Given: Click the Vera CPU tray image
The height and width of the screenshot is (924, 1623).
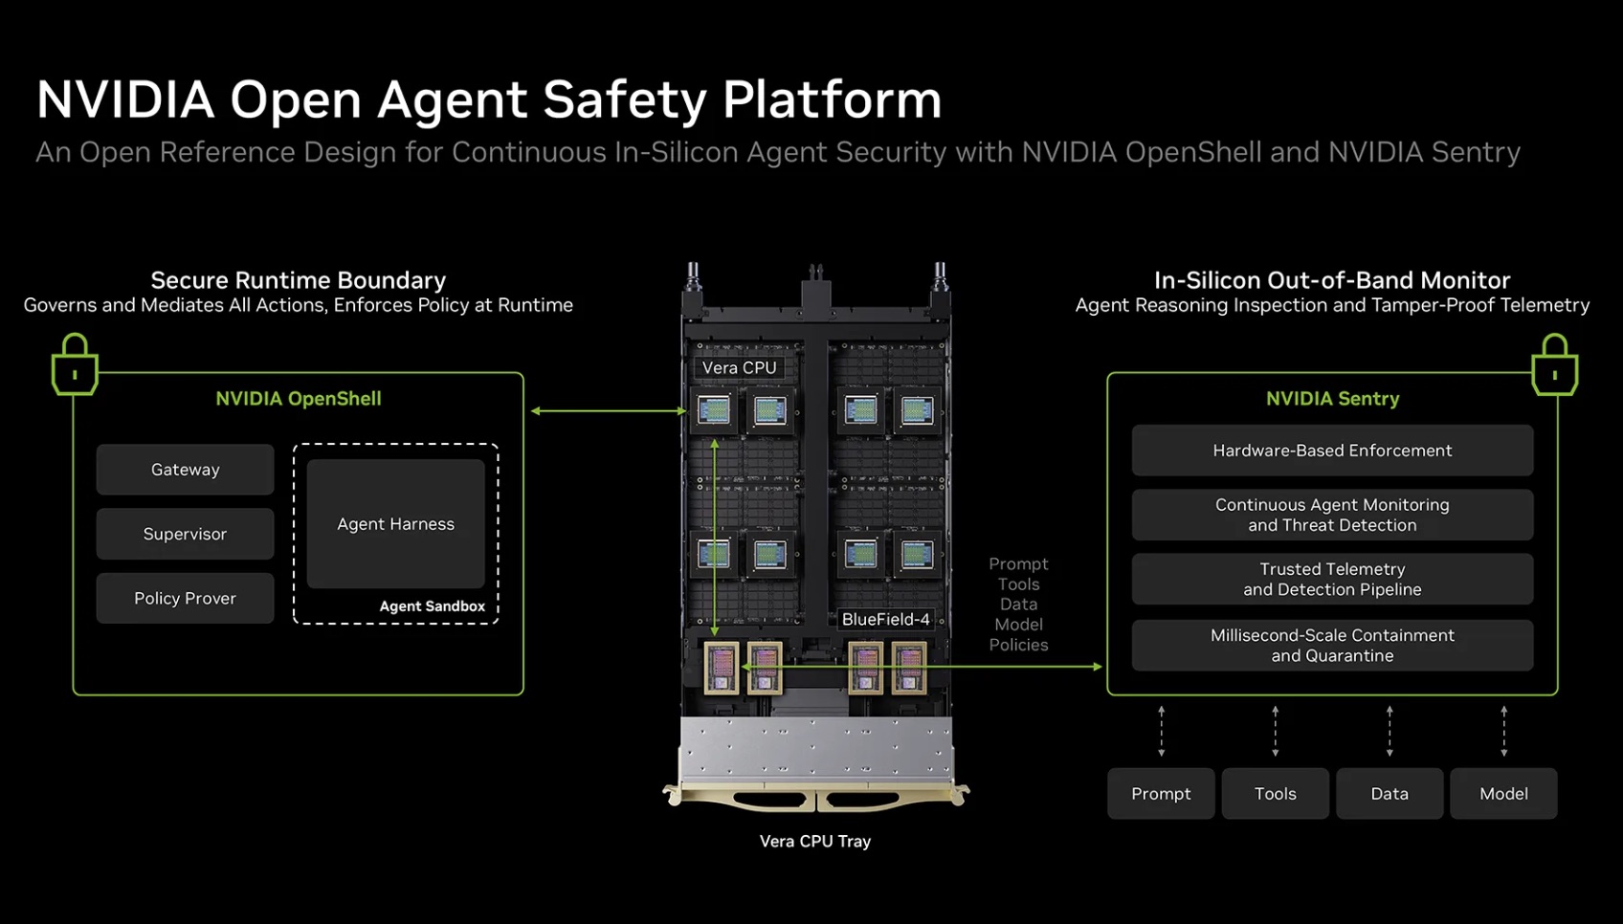Looking at the screenshot, I should (815, 536).
